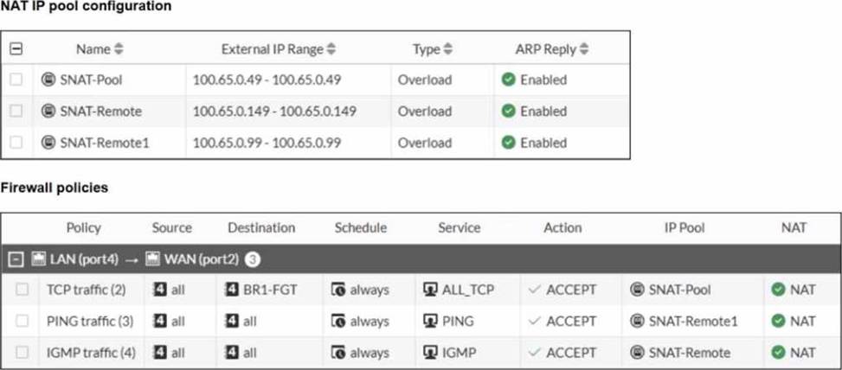This screenshot has width=842, height=370.
Task: Click the Service column header in firewall policies
Action: pos(459,227)
